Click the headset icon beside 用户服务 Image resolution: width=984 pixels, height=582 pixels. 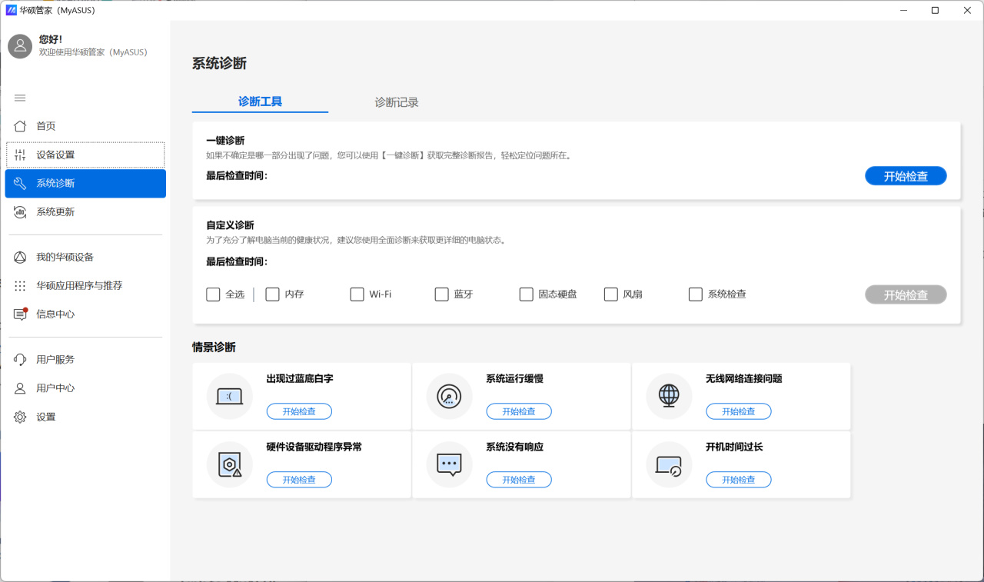(20, 359)
